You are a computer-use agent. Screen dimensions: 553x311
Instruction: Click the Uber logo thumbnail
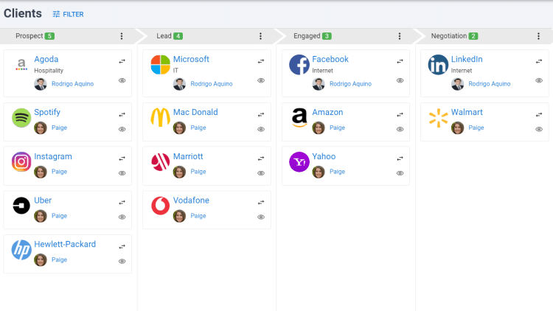(x=21, y=206)
